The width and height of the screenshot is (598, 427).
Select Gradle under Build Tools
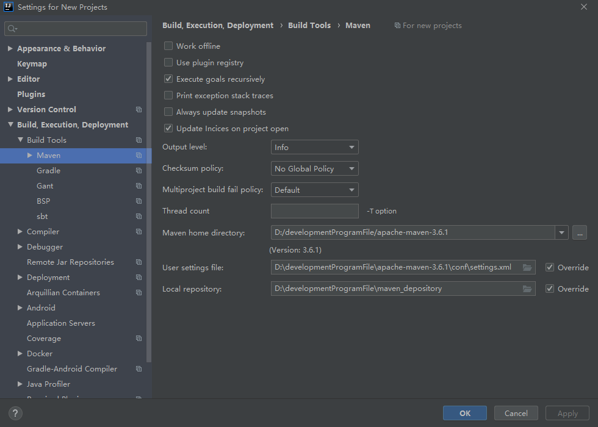48,170
